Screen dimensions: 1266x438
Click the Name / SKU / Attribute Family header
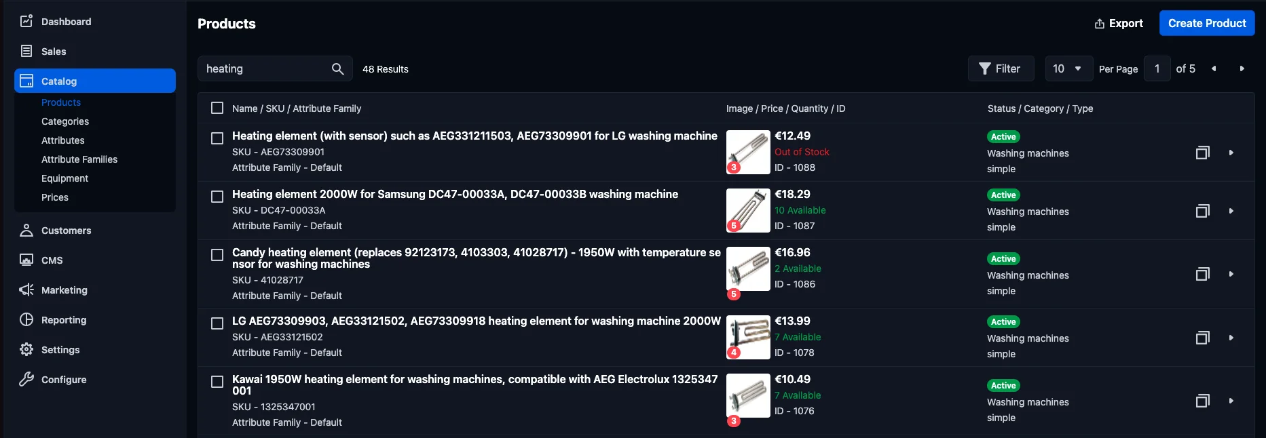(x=297, y=108)
